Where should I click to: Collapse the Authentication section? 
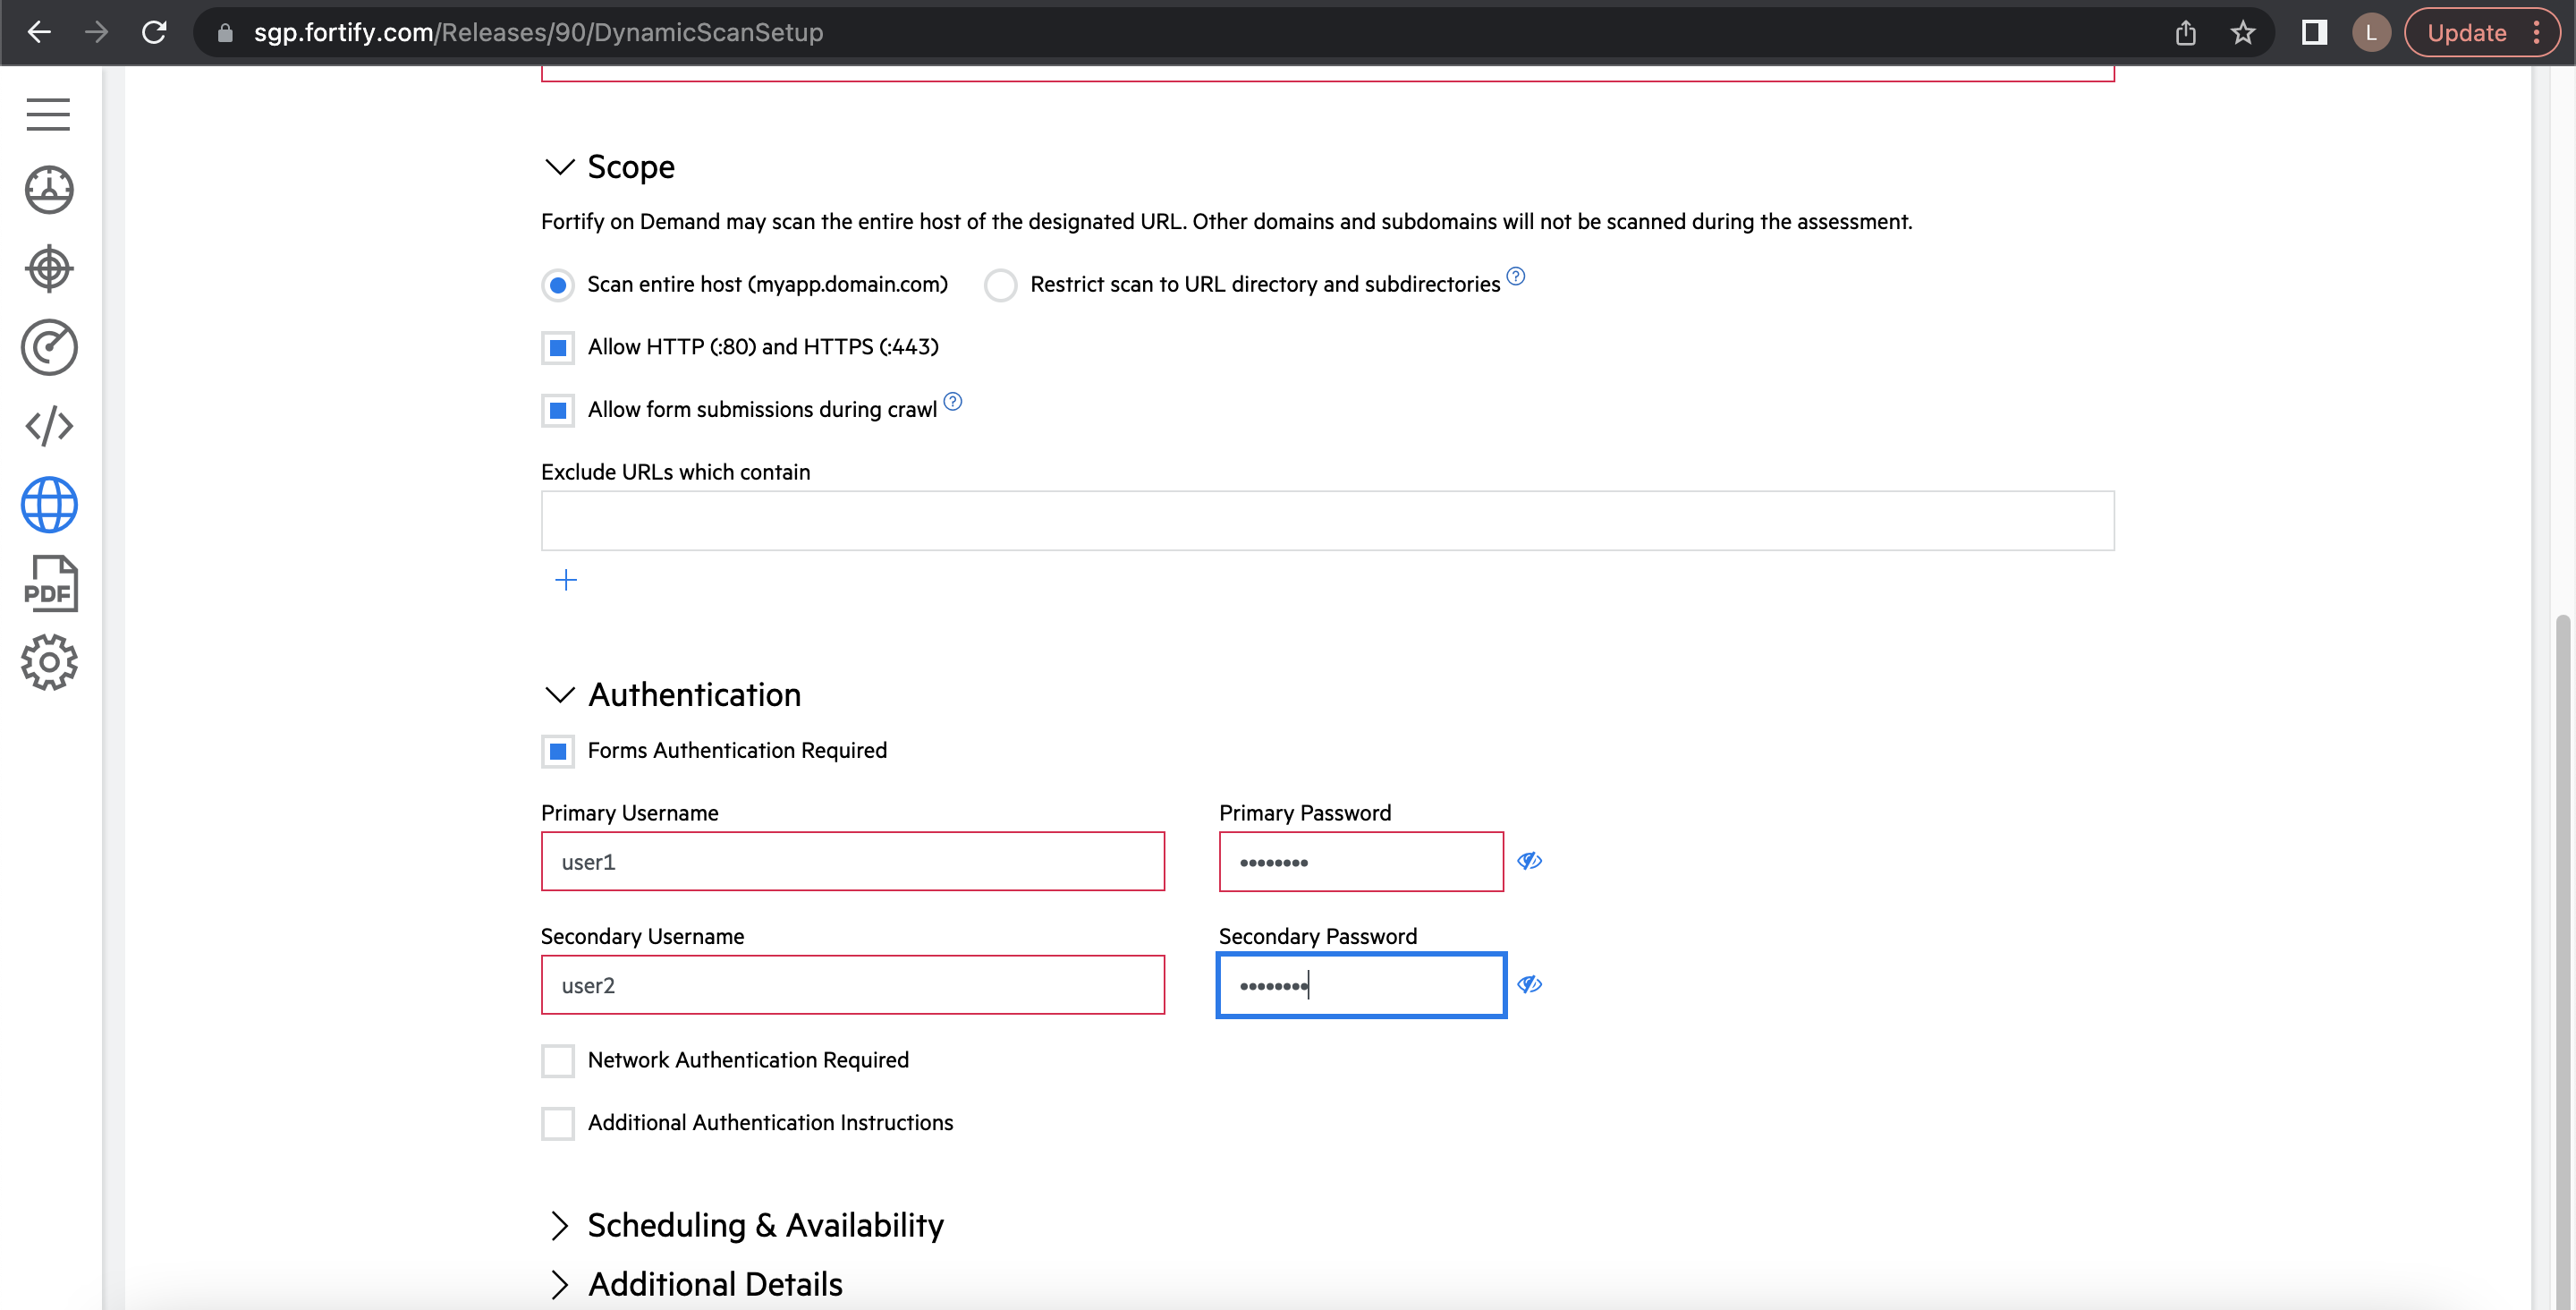(x=560, y=694)
